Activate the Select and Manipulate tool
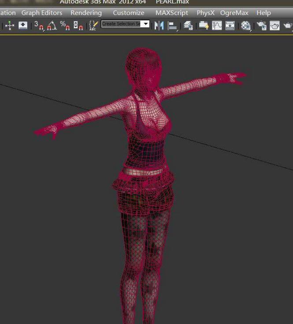The width and height of the screenshot is (293, 324). coord(10,26)
